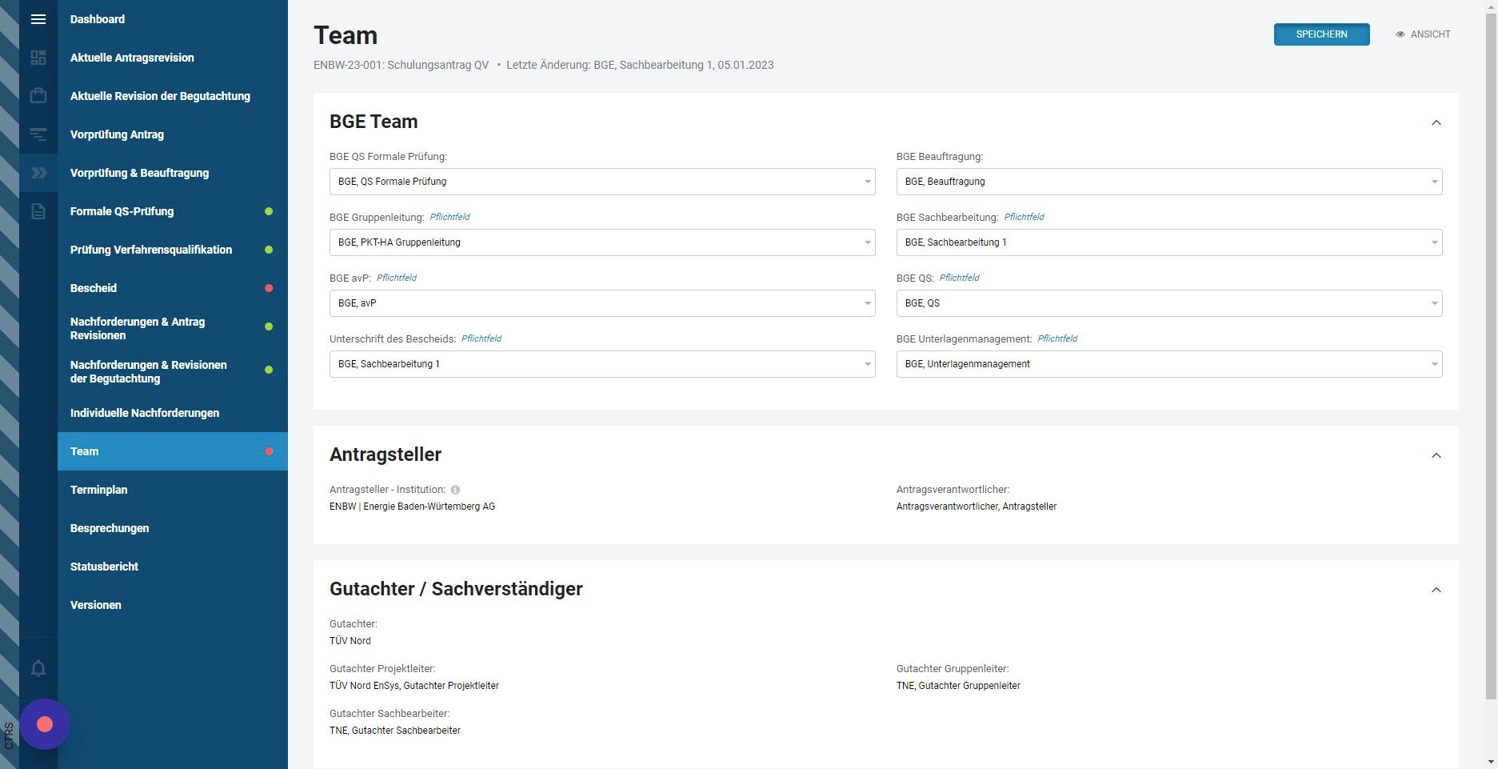
Task: Click the dashboard grid icon in sidebar
Action: click(x=38, y=58)
